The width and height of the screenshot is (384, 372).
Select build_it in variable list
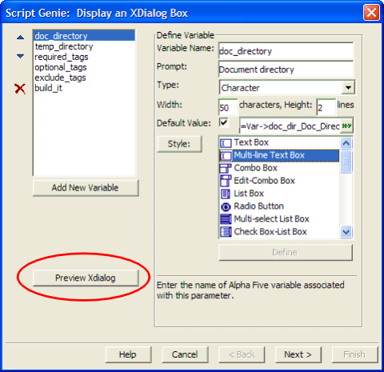48,88
